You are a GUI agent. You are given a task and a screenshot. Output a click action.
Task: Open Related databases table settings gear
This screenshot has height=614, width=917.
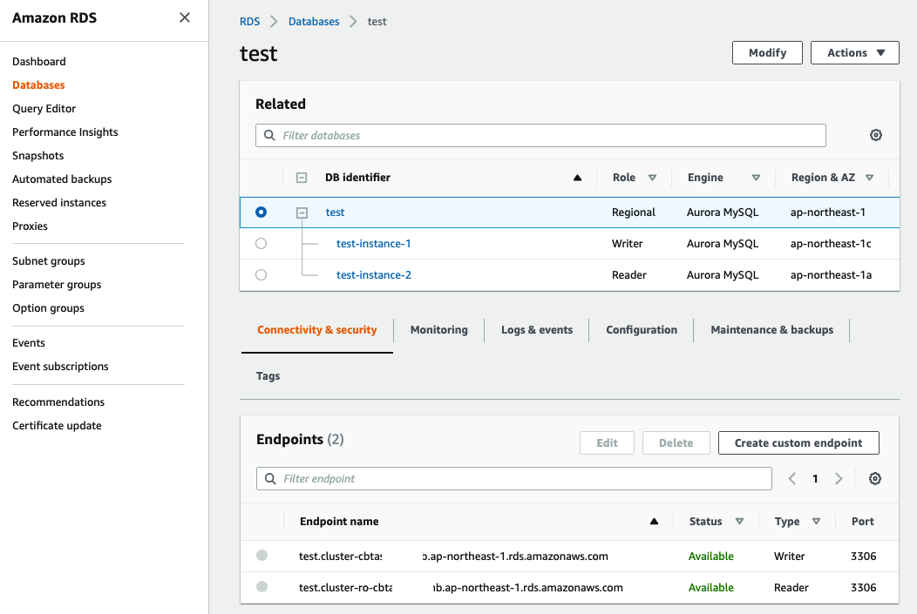(x=876, y=135)
